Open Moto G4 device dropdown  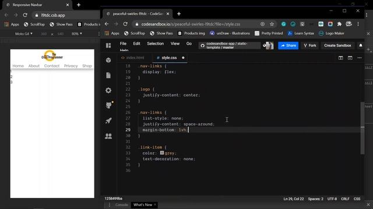point(24,34)
